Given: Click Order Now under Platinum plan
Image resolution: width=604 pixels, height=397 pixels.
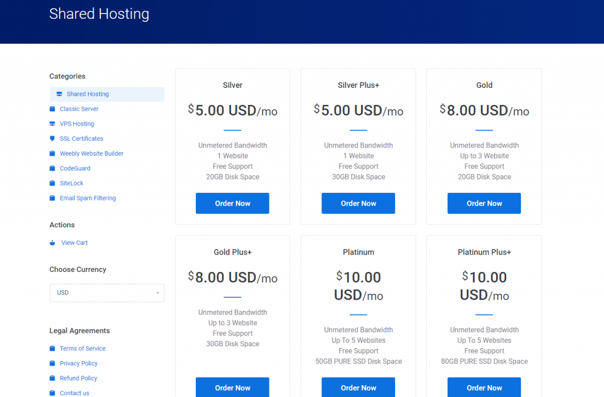Looking at the screenshot, I should click(358, 387).
